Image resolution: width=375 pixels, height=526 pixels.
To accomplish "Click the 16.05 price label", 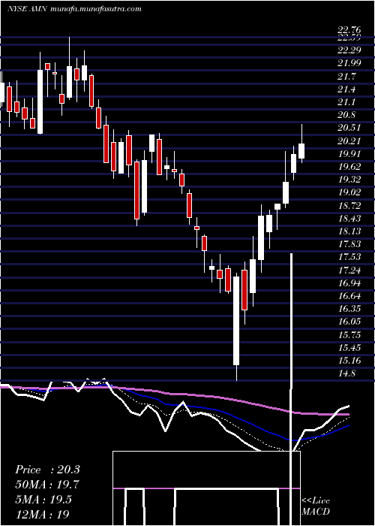I will 349,322.
